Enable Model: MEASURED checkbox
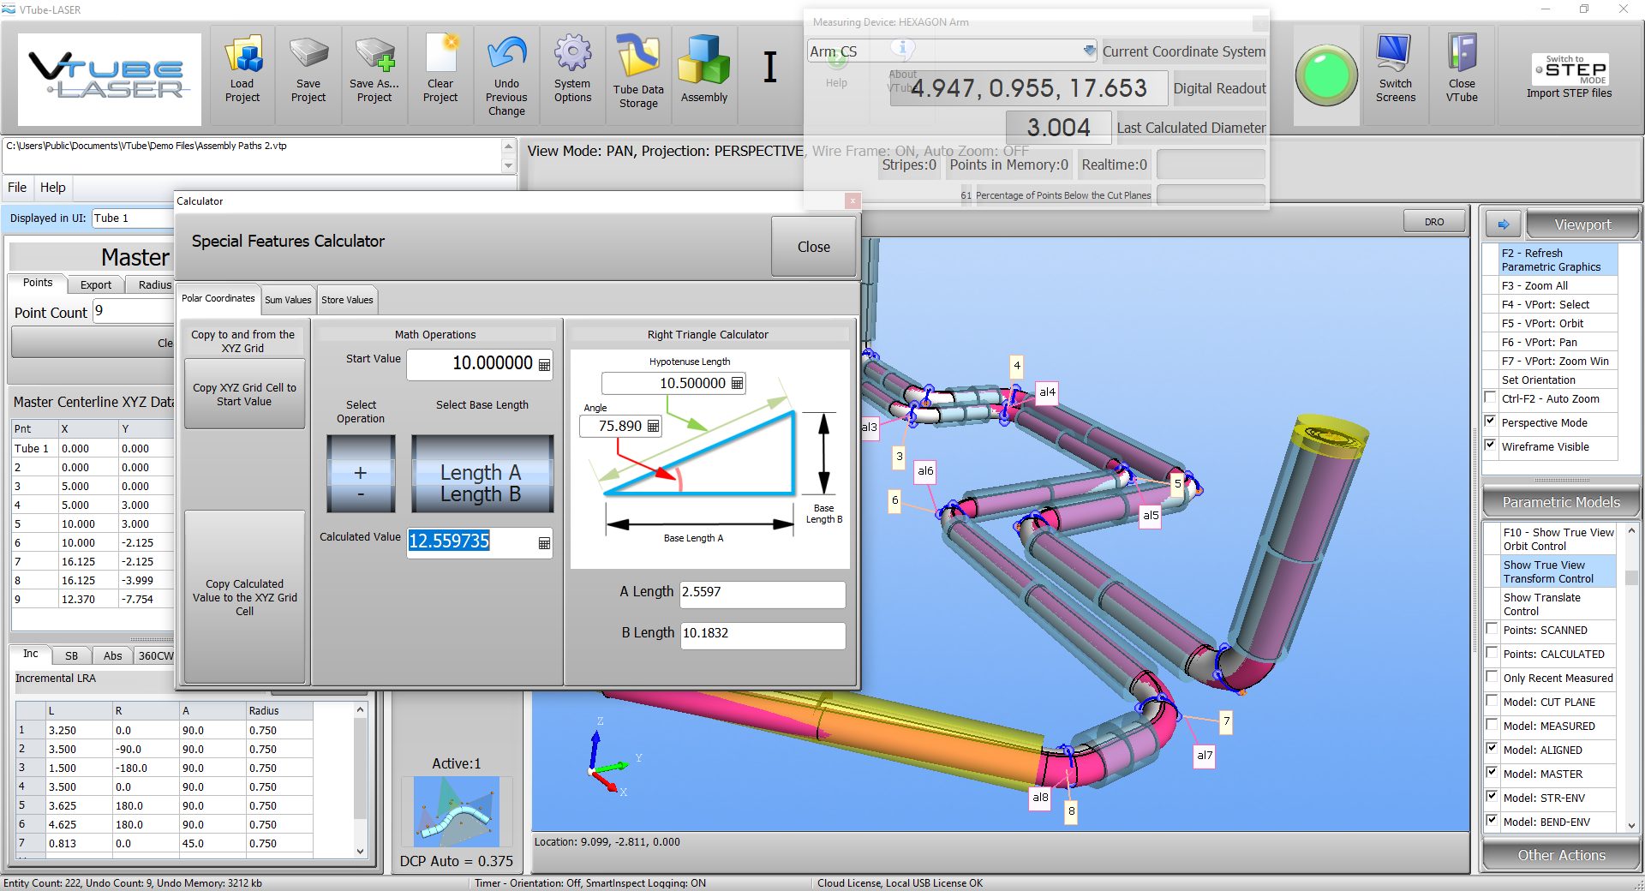Image resolution: width=1645 pixels, height=891 pixels. click(x=1492, y=725)
